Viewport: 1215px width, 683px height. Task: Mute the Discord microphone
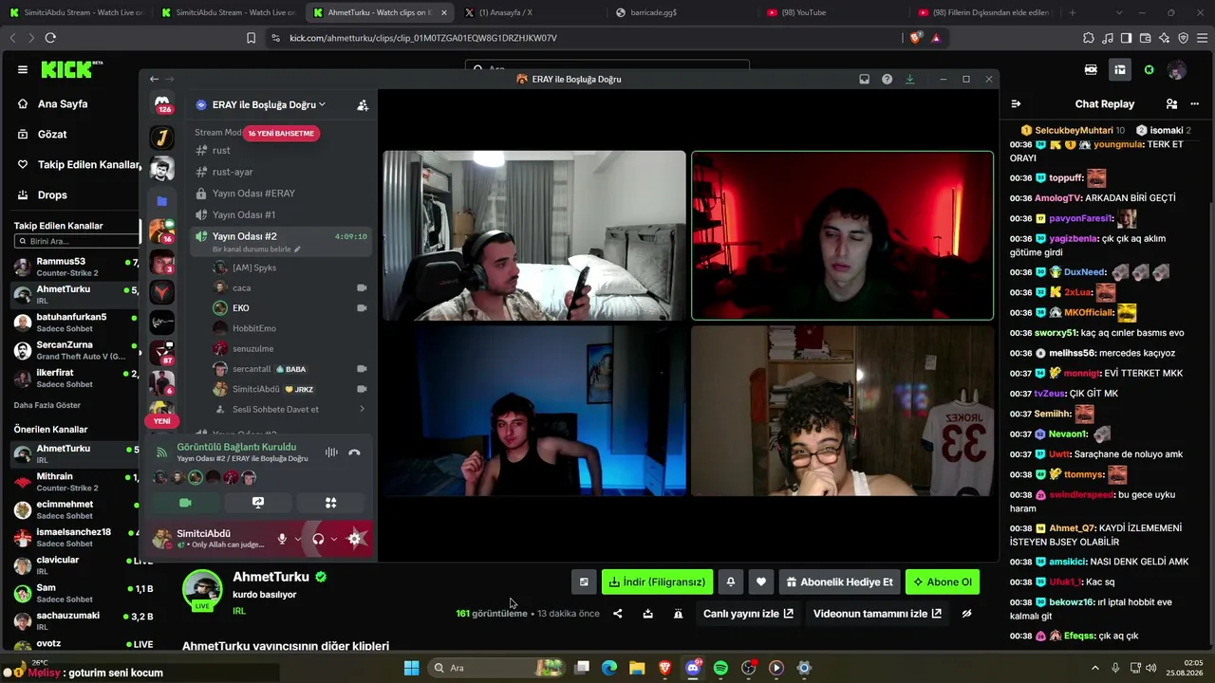point(282,539)
